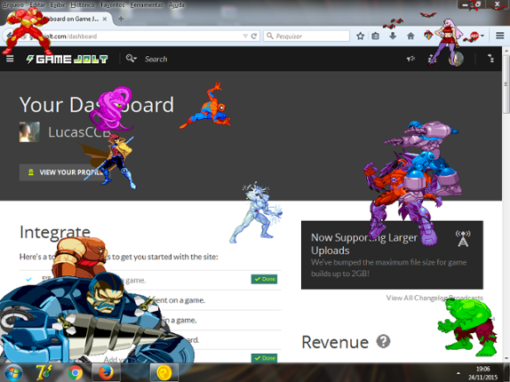This screenshot has width=510, height=382.
Task: Show hidden system tray icons arrow
Action: (458, 373)
